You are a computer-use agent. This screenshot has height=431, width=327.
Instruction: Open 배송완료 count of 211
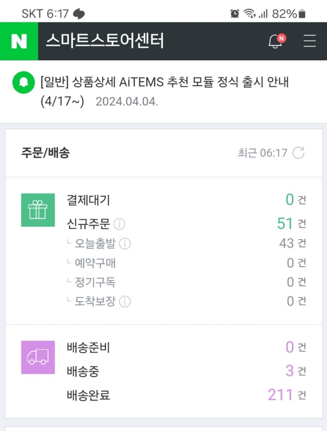(x=280, y=395)
